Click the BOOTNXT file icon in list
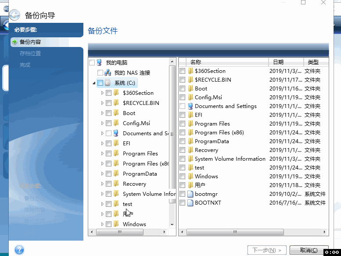This screenshot has height=256, width=341. [x=190, y=203]
